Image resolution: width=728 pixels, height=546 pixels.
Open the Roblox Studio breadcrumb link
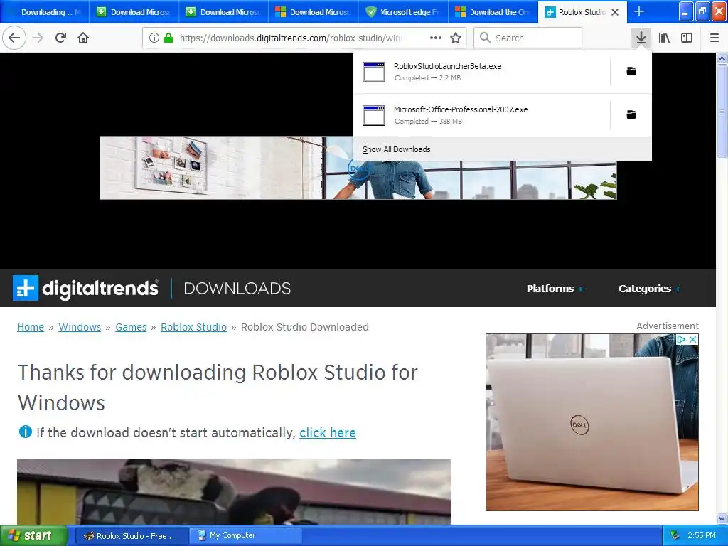(x=193, y=327)
